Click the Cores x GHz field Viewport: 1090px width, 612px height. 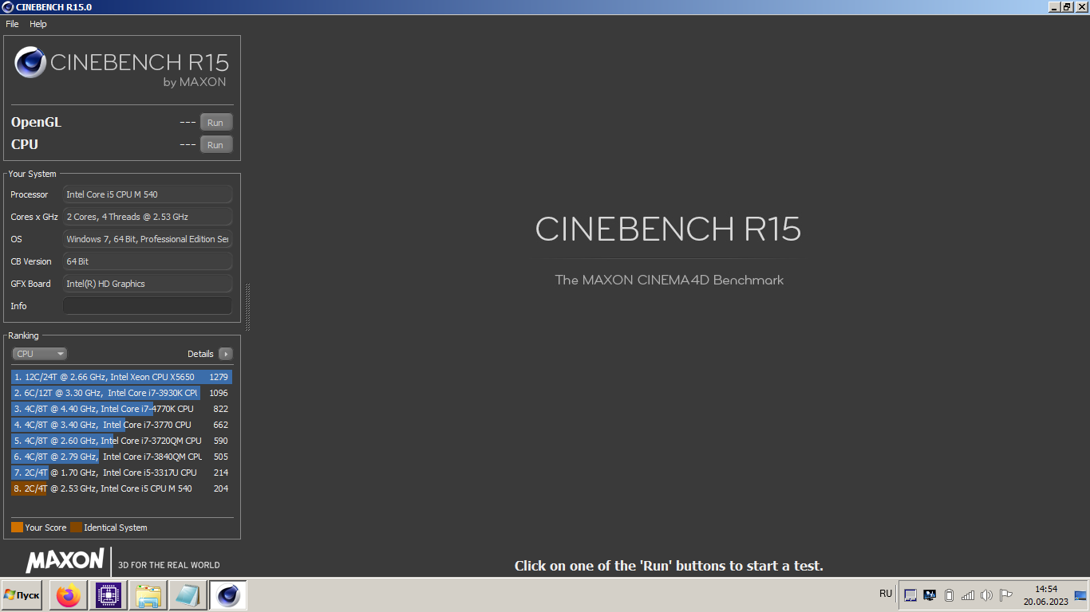coord(148,217)
